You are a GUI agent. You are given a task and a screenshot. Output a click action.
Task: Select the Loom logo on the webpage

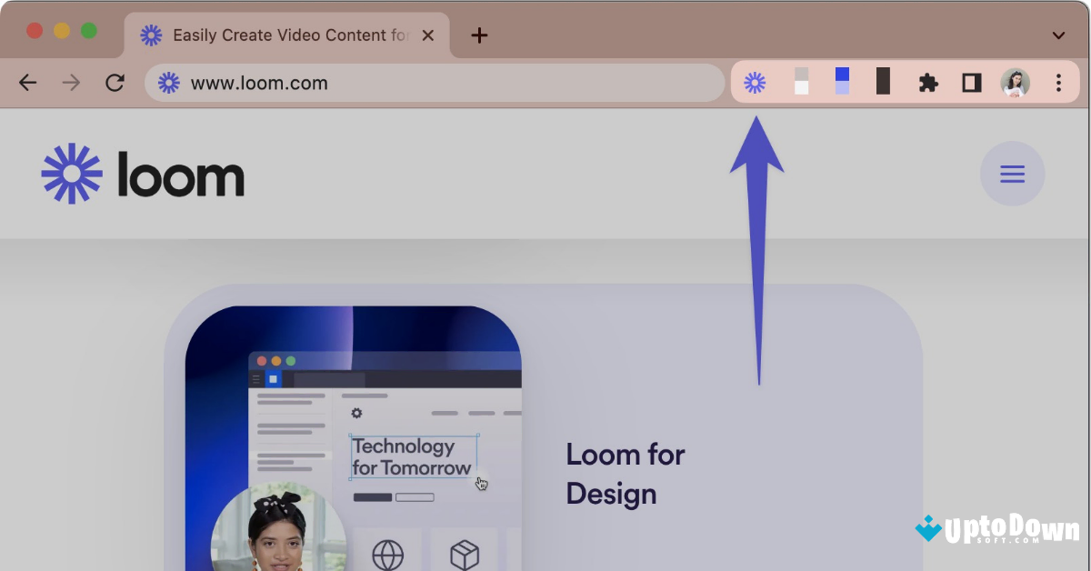click(142, 173)
